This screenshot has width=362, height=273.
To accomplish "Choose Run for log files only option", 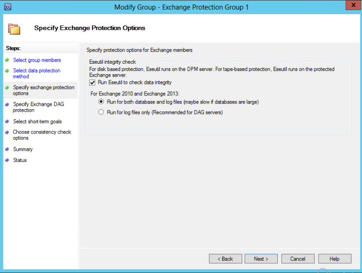I will [x=101, y=112].
